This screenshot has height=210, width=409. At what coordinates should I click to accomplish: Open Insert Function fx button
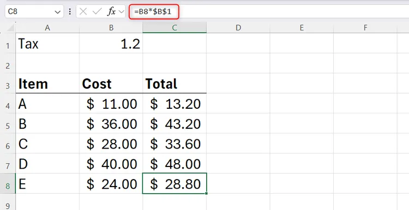coord(112,11)
